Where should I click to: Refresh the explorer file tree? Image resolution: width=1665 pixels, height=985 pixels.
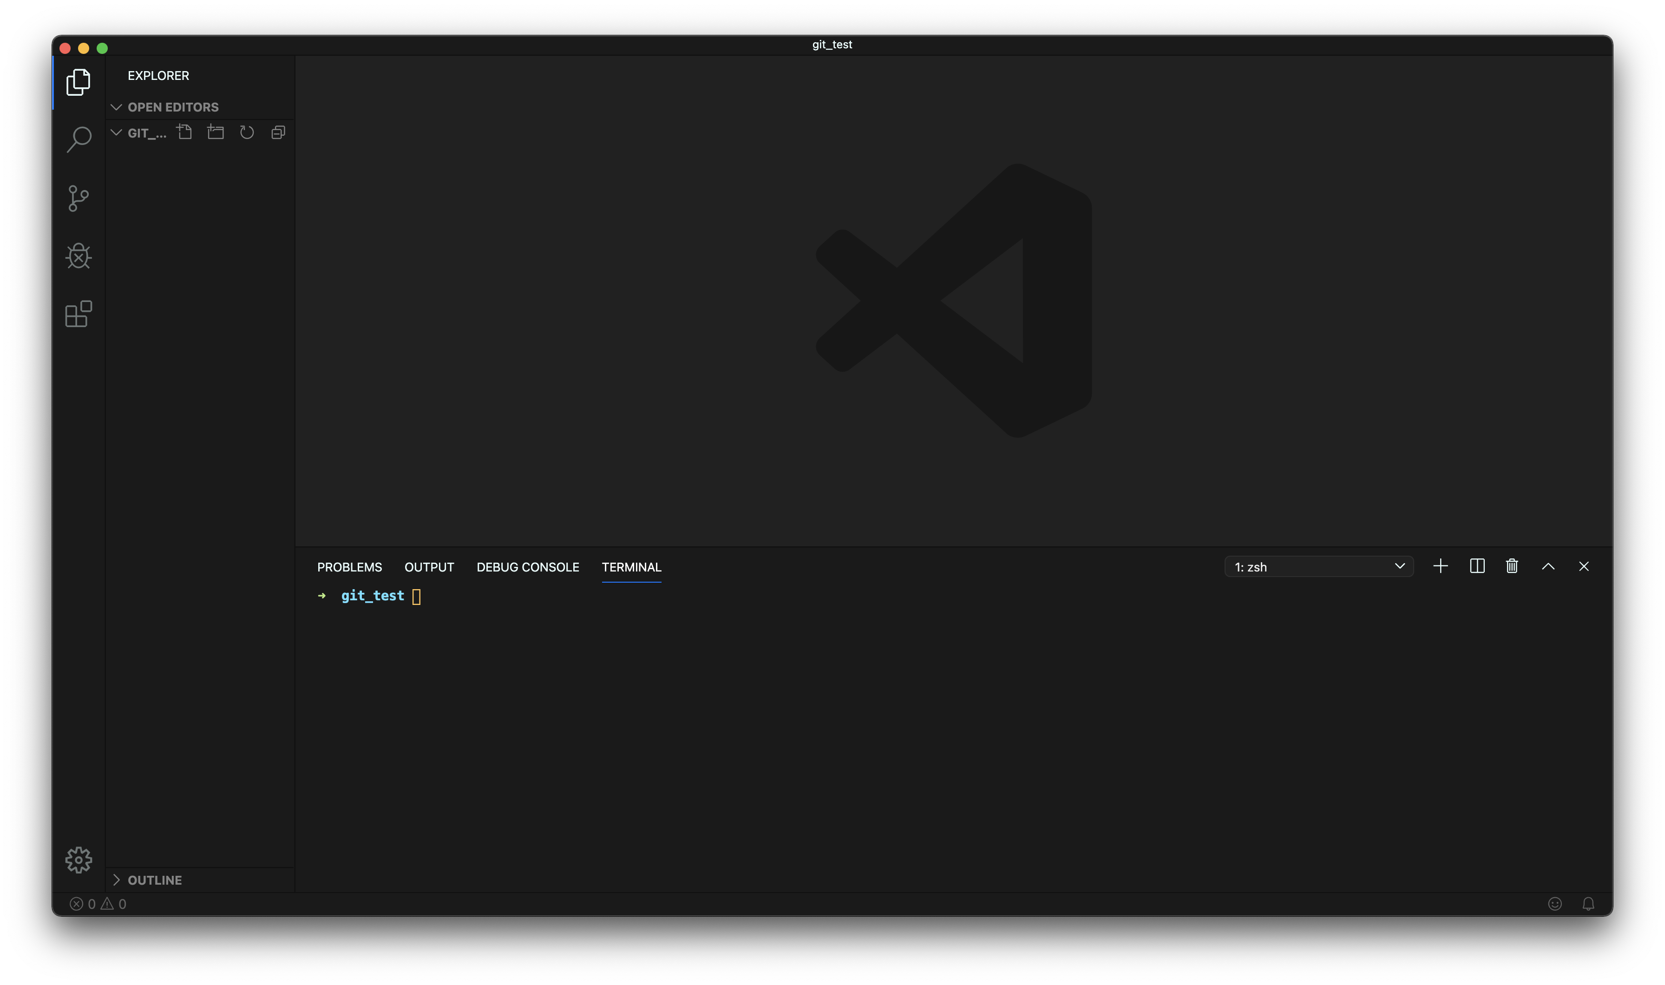pyautogui.click(x=247, y=132)
